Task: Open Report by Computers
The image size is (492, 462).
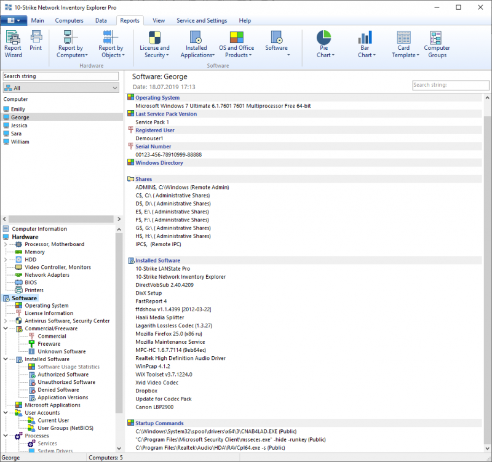Action: [72, 44]
